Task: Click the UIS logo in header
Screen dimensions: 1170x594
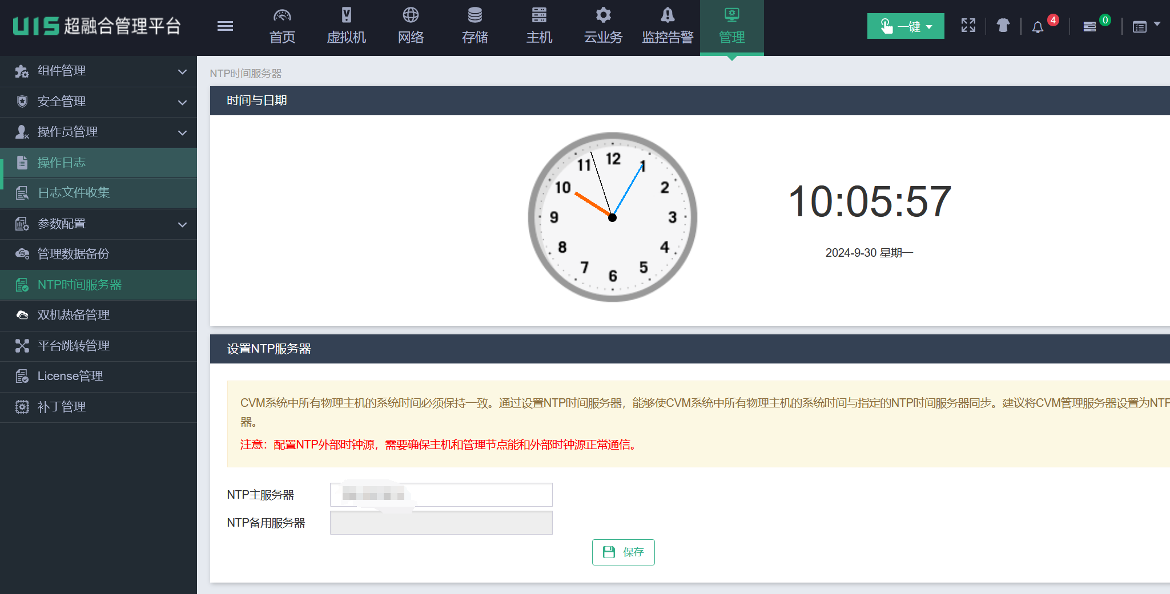Action: 36,26
